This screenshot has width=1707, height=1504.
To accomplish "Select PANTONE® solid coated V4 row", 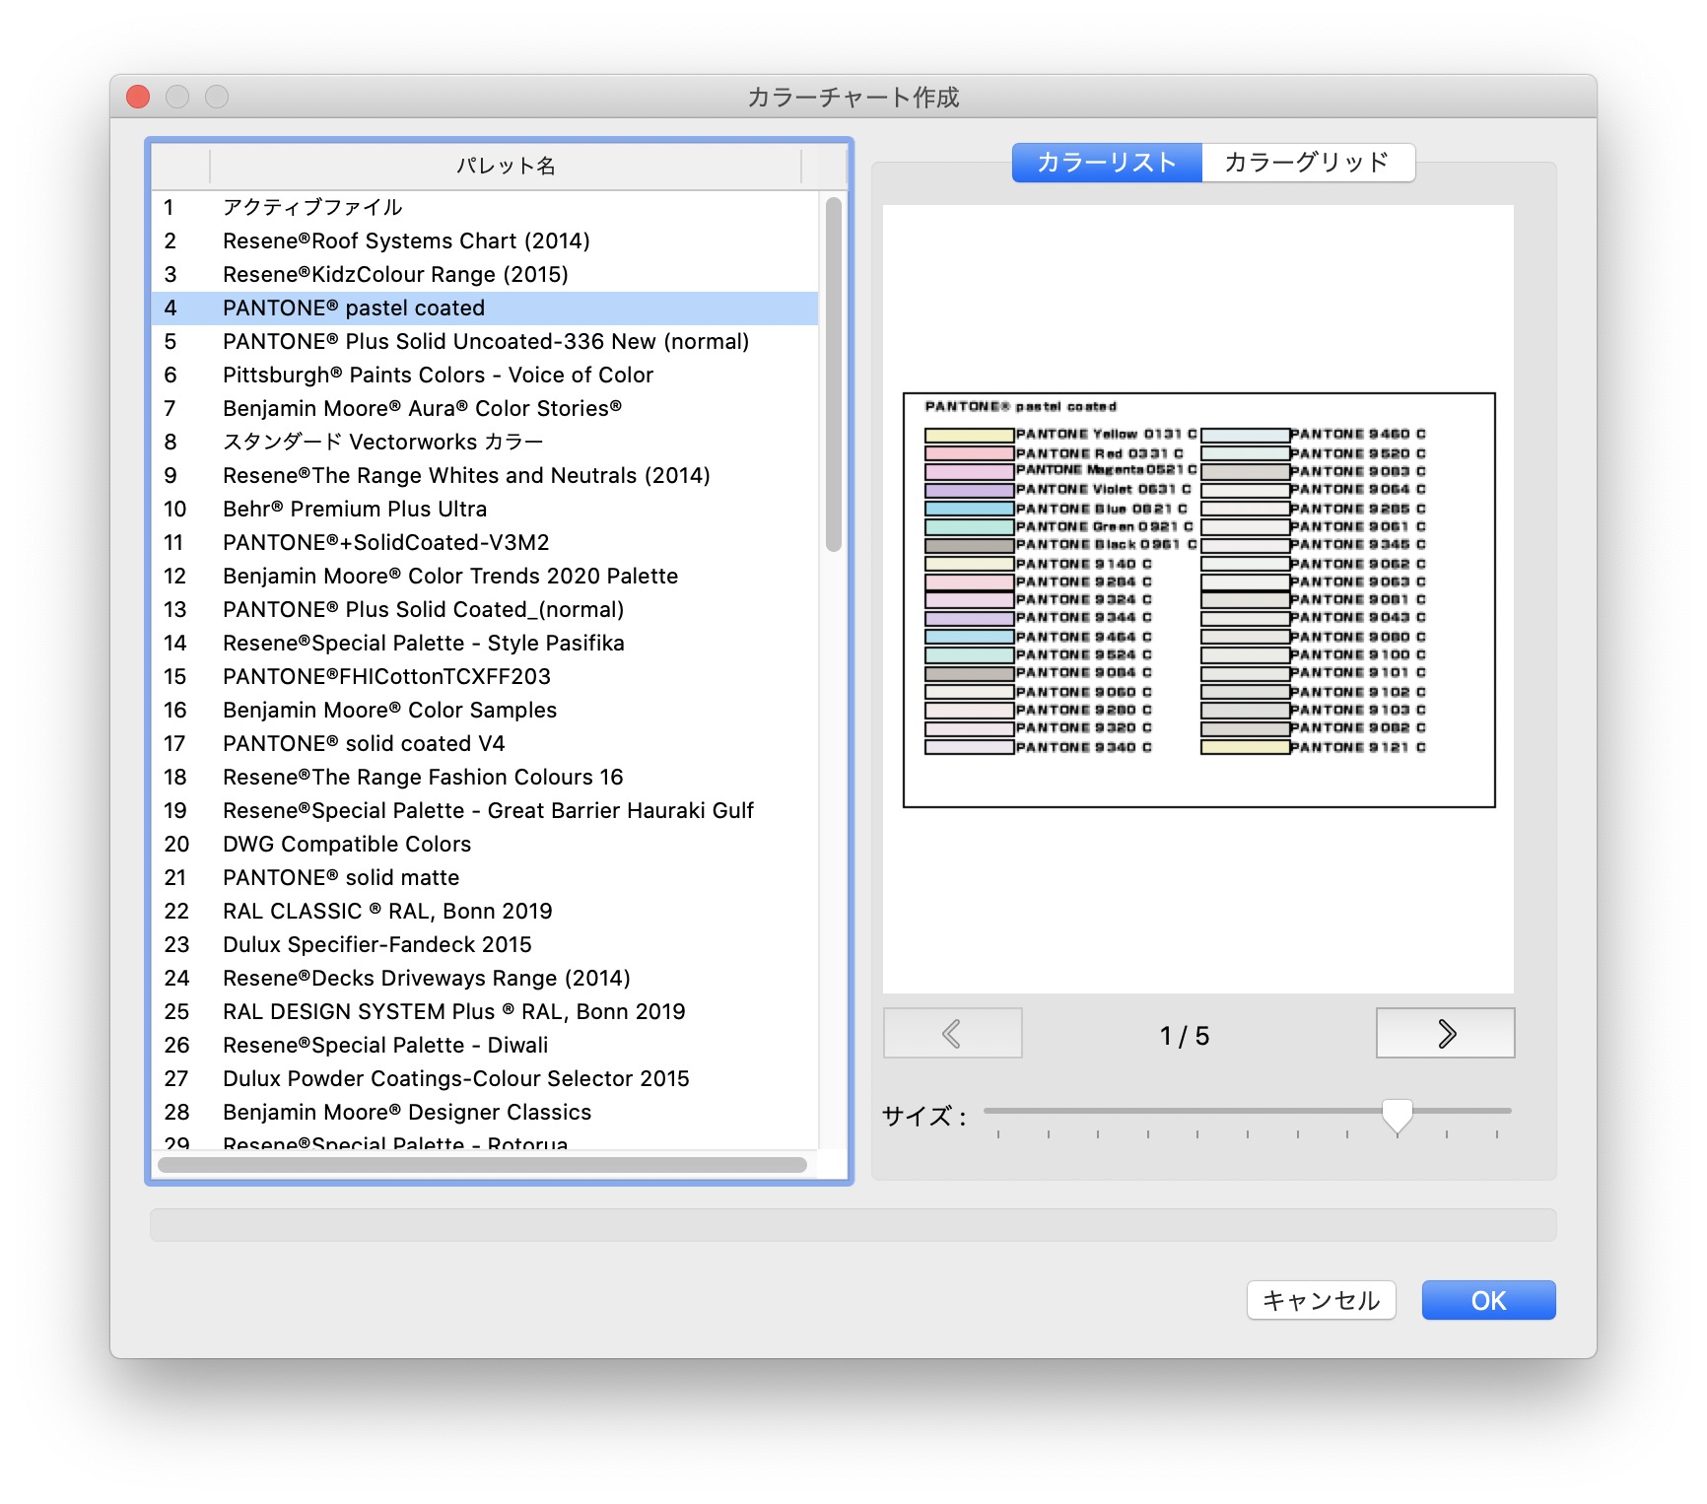I will click(485, 743).
